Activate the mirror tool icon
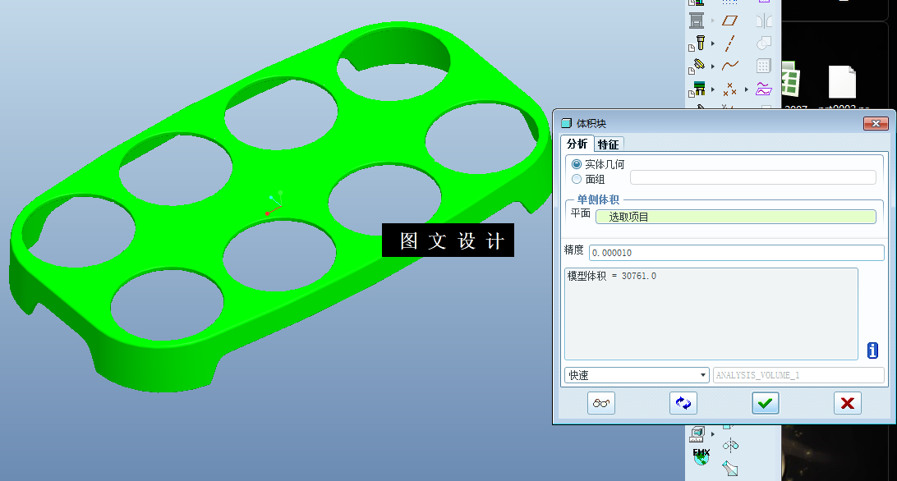 pos(731,446)
